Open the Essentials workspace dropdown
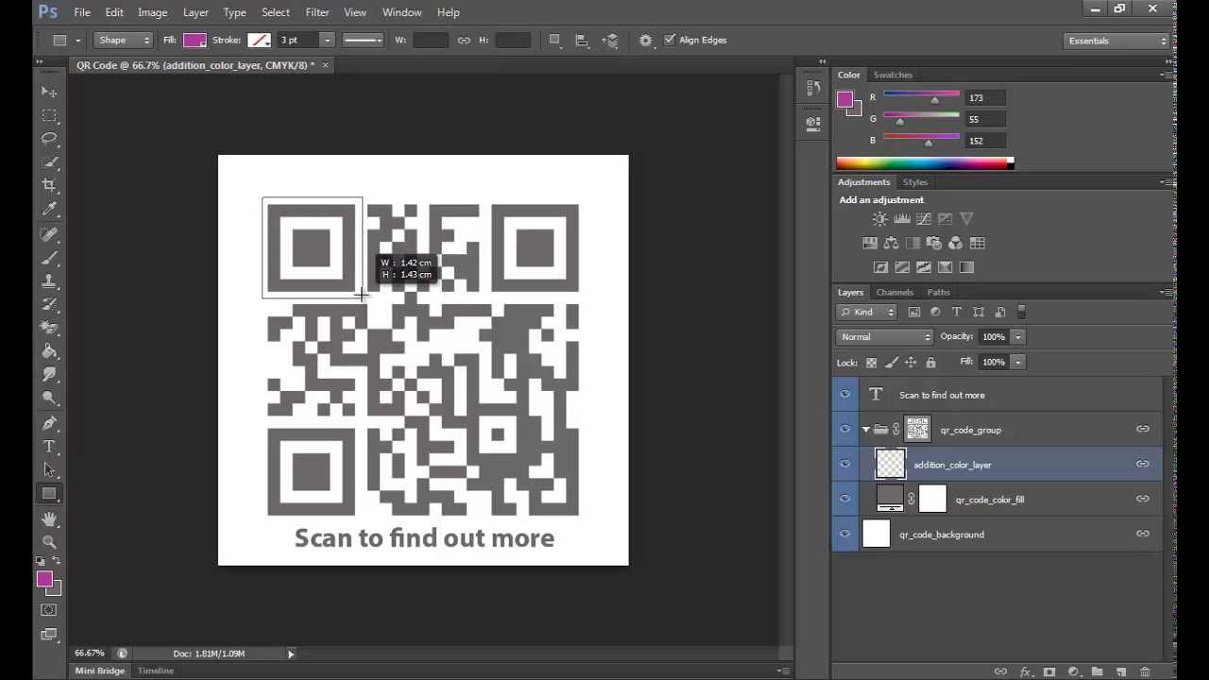Screen dimensions: 1209x680 (x=1116, y=41)
